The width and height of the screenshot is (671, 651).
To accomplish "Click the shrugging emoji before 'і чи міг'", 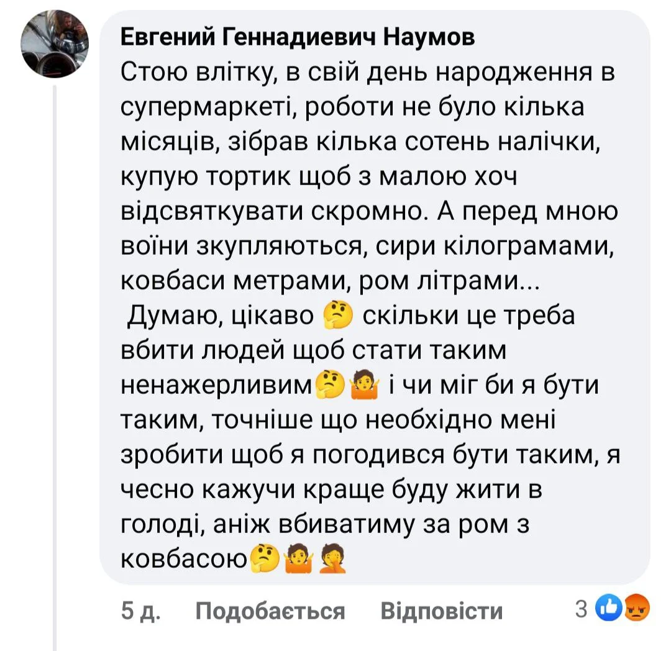I will [364, 386].
